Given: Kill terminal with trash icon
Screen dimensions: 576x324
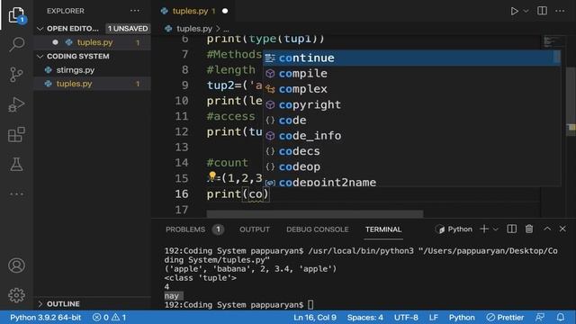Looking at the screenshot, I should point(529,229).
